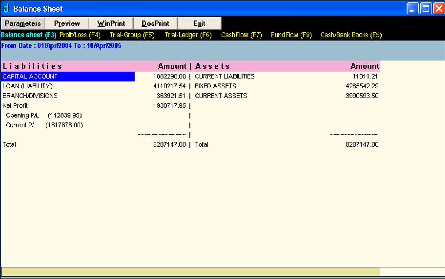
Task: Open the Trial-Group (F5) view
Action: click(132, 35)
